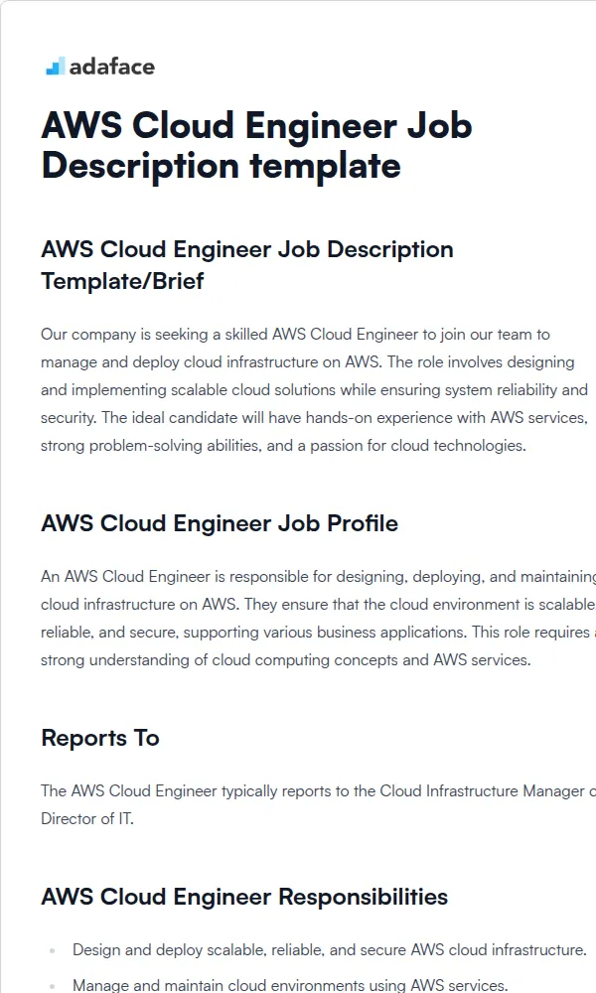596x993 pixels.
Task: Click the AWS Cloud Engineer Responsibilities heading
Action: 244,897
